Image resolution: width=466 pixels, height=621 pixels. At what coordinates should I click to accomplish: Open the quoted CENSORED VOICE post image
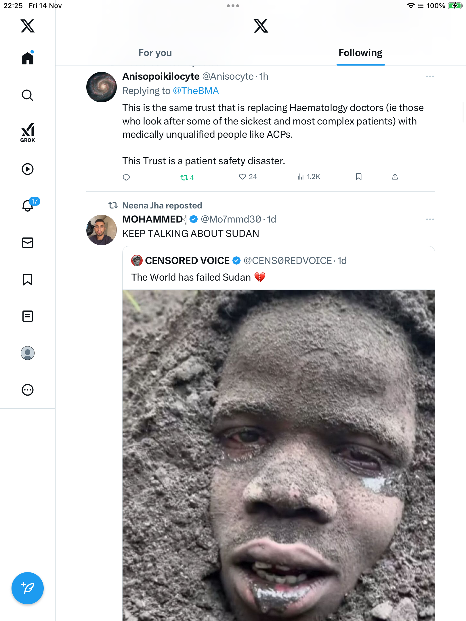coord(278,454)
